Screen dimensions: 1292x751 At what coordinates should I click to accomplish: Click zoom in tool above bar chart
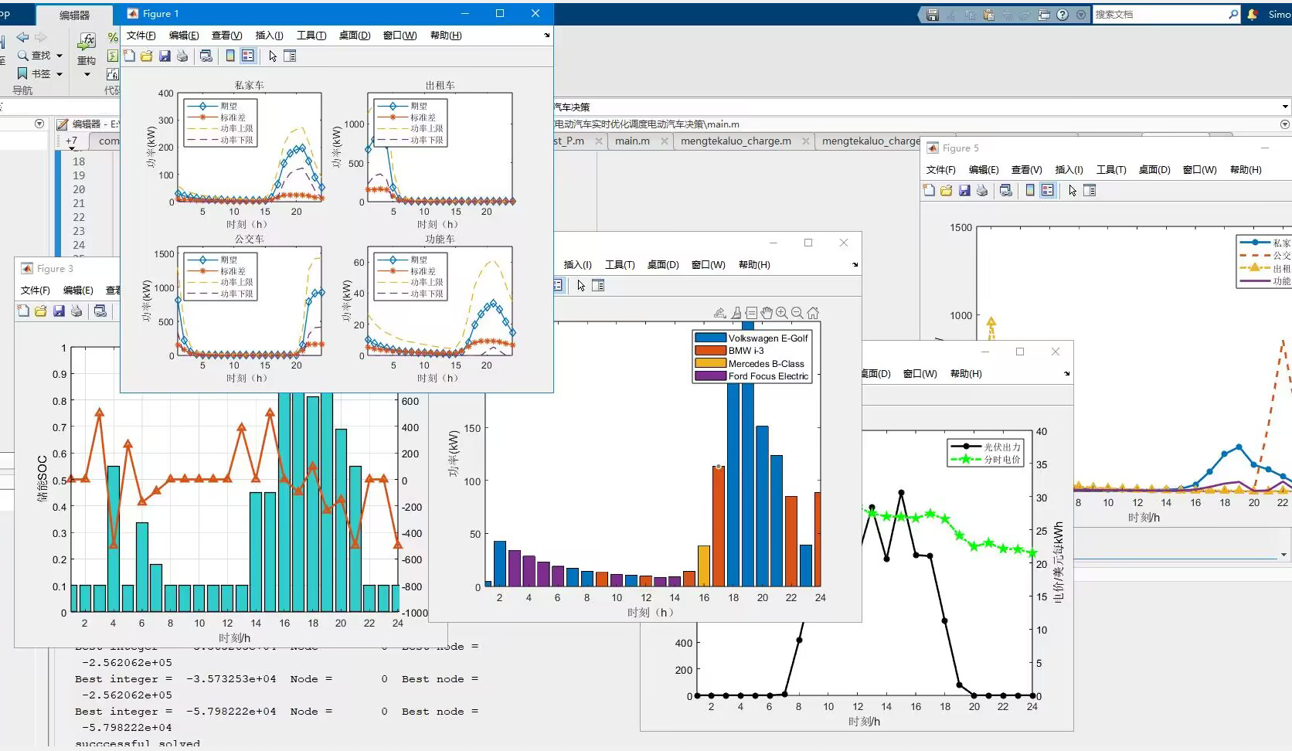(x=782, y=313)
